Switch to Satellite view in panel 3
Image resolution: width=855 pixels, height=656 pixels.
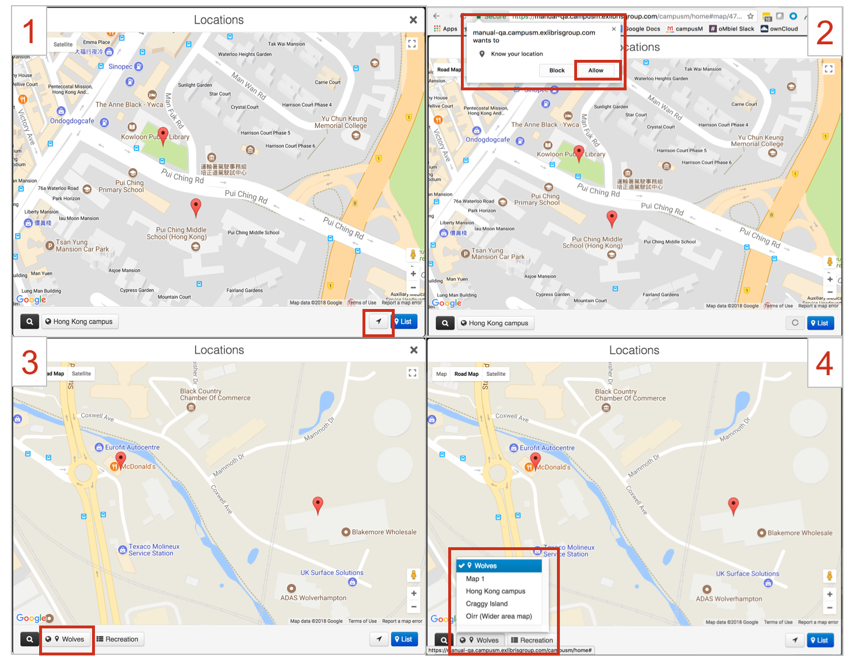tap(81, 374)
